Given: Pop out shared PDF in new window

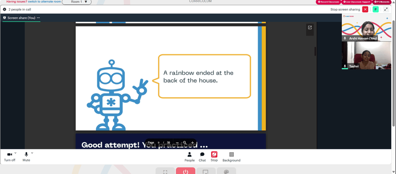Looking at the screenshot, I should (x=310, y=28).
